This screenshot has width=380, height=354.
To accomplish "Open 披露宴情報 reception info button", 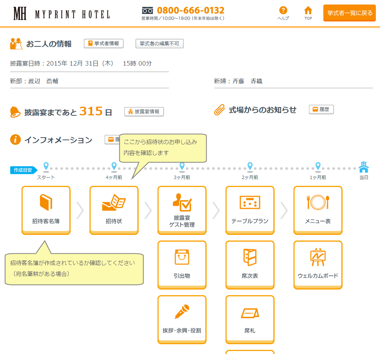I will 144,112.
